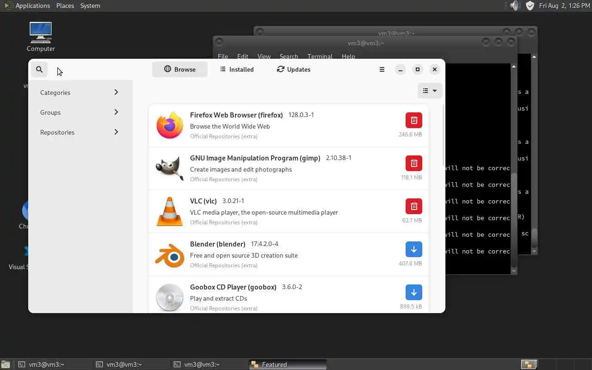
Task: Click the workspace switcher in bottom panel
Action: (529, 364)
